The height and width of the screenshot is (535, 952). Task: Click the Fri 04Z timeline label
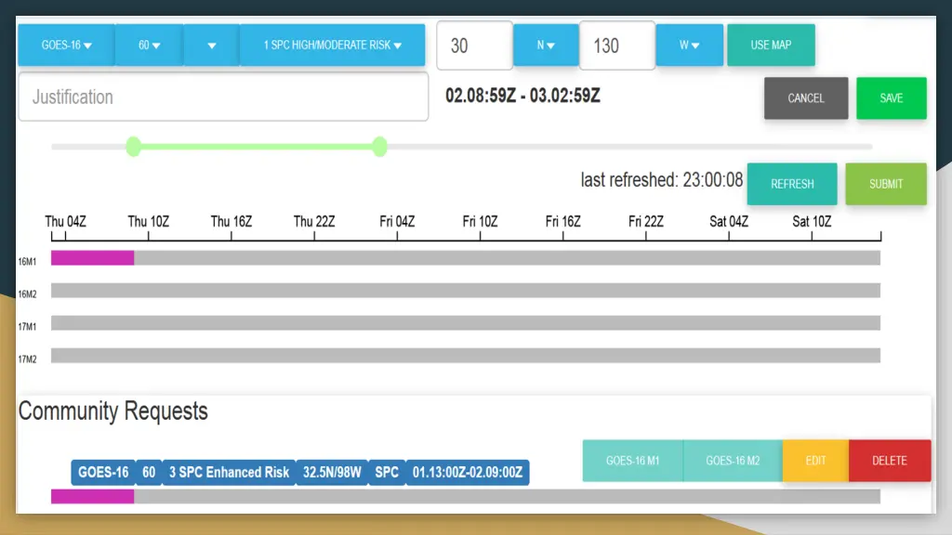397,221
